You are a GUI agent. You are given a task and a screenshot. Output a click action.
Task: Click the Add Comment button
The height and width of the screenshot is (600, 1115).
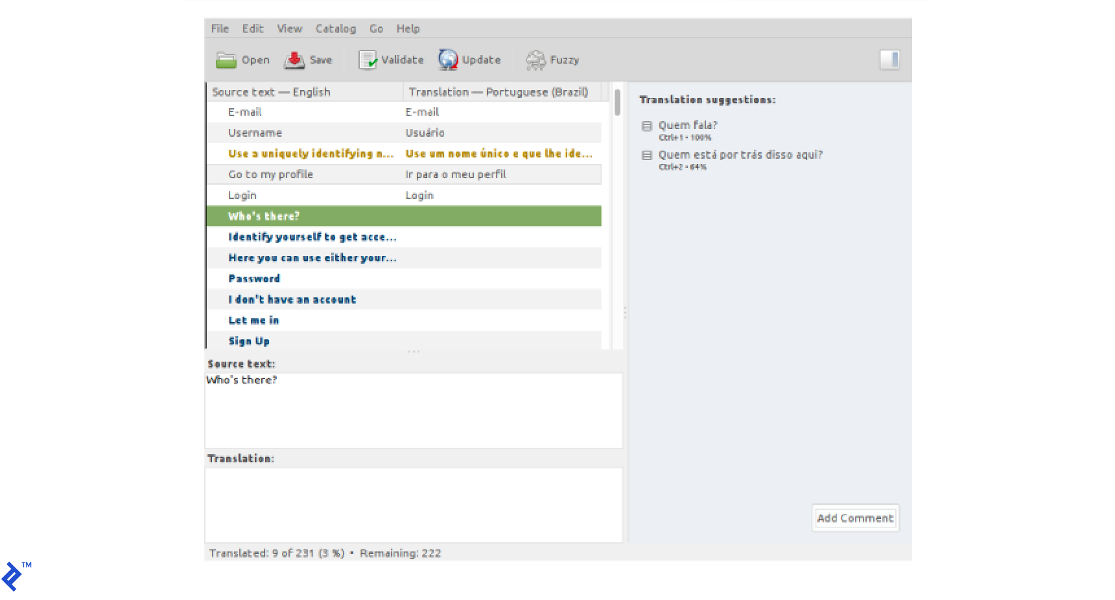click(x=854, y=518)
